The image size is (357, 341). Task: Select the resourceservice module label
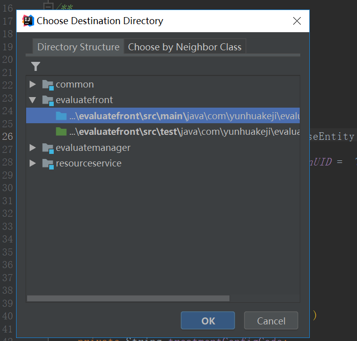point(88,163)
